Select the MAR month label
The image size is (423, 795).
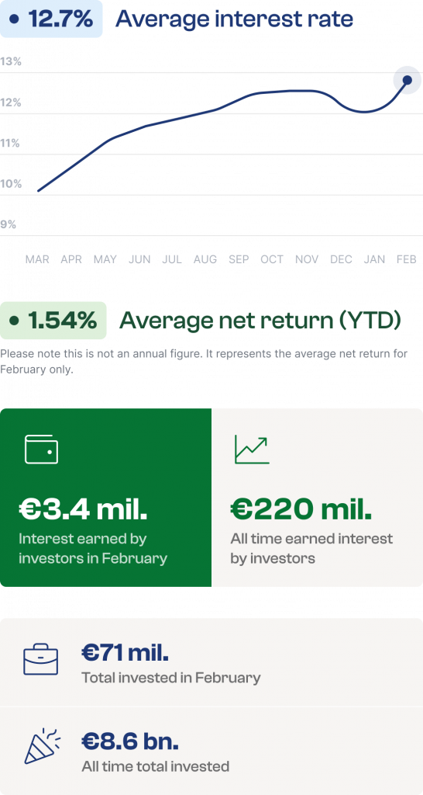point(37,259)
